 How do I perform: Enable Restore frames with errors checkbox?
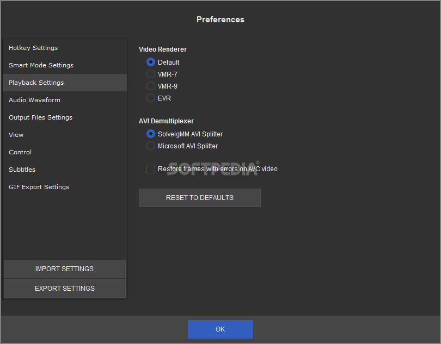pyautogui.click(x=151, y=169)
